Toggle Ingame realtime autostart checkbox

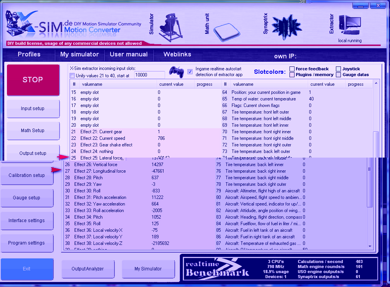(190, 71)
